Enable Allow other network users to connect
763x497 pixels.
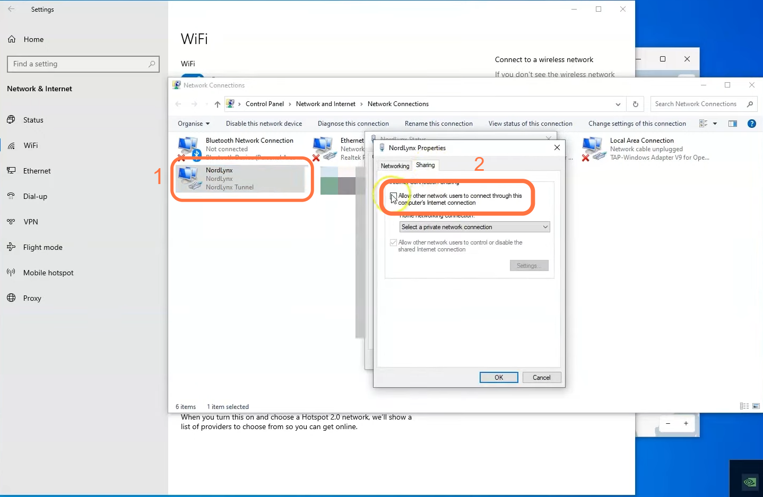(x=393, y=196)
